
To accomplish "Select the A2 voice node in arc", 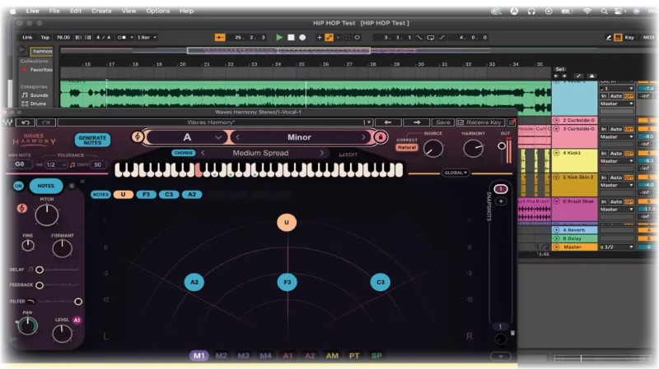I will coord(194,282).
